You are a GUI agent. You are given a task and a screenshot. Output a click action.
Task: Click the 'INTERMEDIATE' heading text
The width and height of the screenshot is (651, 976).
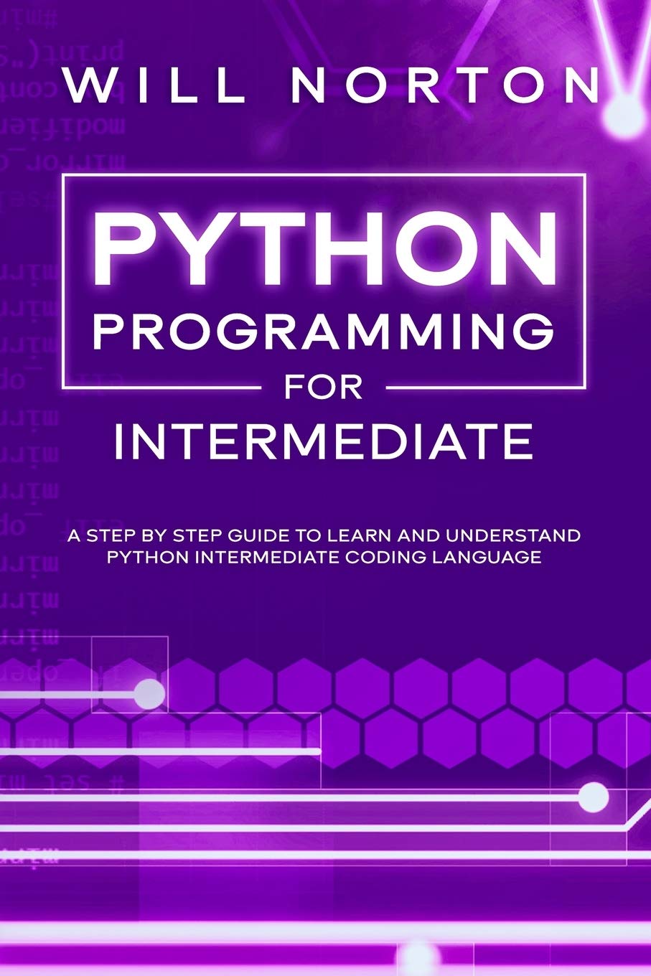click(x=325, y=441)
